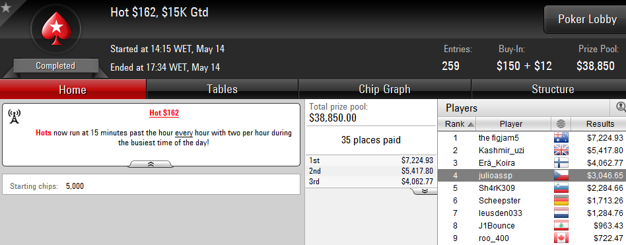Screen dimensions: 626x245
Task: Click the broadcast antenna icon
Action: click(15, 116)
